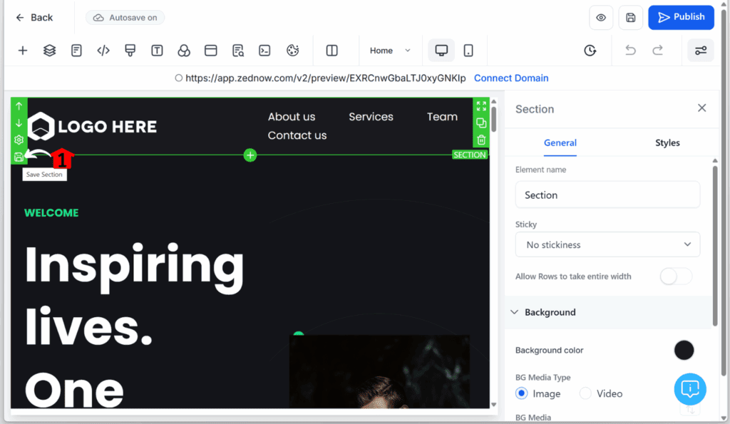730x424 pixels.
Task: Click the terminal prompt icon in toolbar
Action: 264,51
